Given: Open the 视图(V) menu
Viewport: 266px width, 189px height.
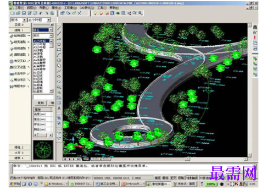Looking at the screenshot, I should (32, 8).
